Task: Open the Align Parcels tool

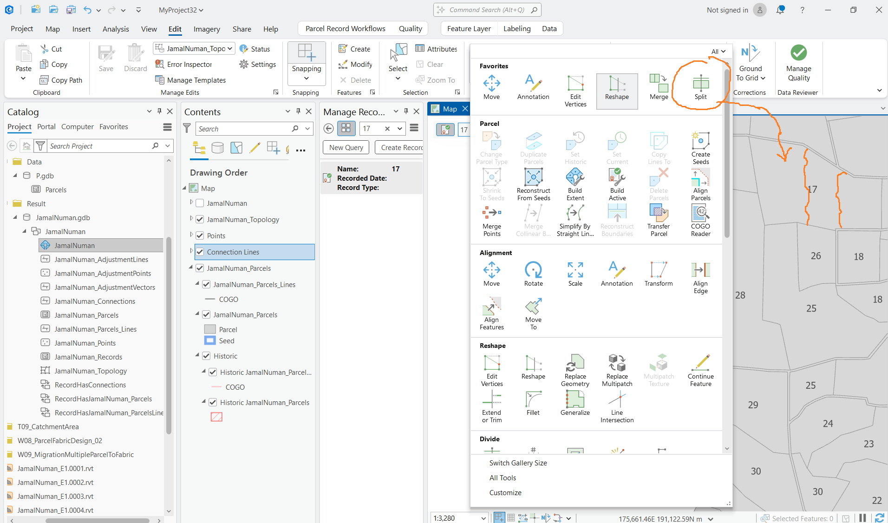Action: click(700, 184)
